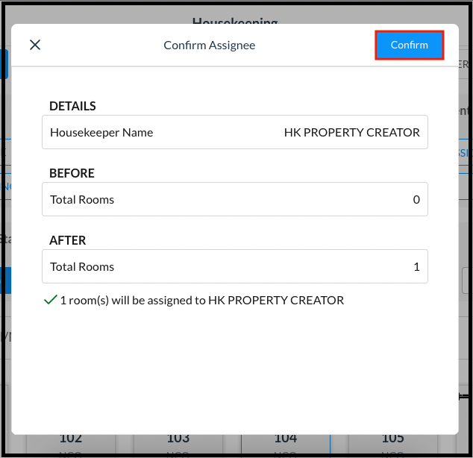
Task: Click the Housekeeper Name field
Action: (235, 132)
